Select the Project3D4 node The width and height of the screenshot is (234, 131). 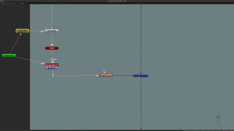pos(52,31)
